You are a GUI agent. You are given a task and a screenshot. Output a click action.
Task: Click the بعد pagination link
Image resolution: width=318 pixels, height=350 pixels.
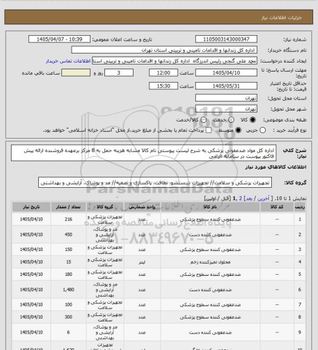[x=249, y=199]
